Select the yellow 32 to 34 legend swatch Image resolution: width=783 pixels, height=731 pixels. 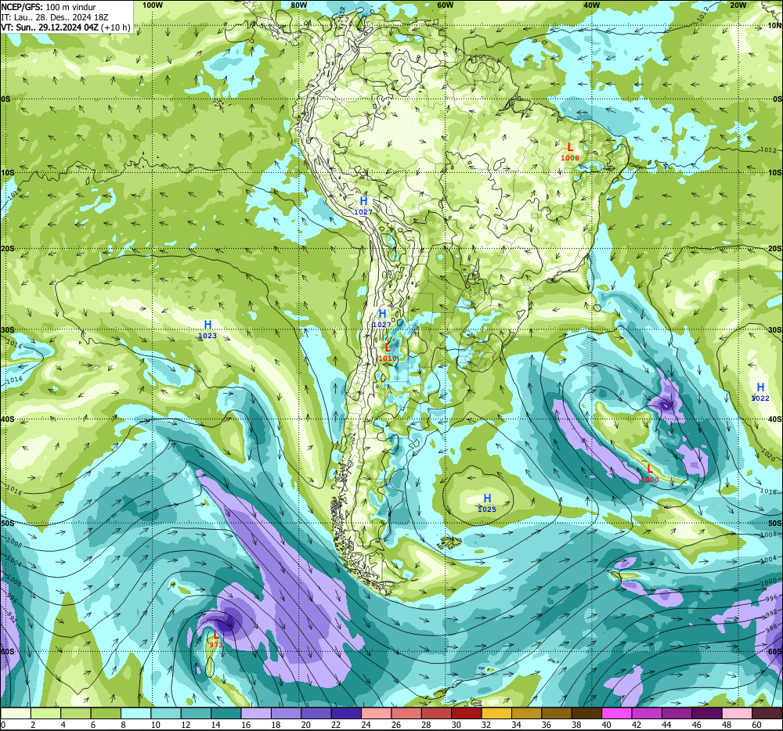click(x=496, y=714)
